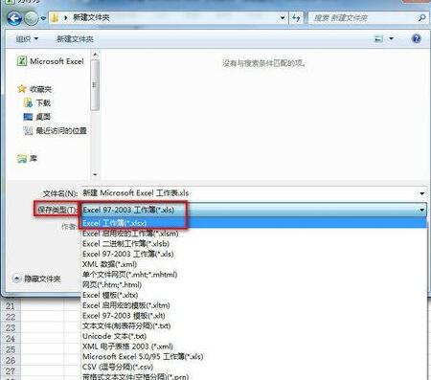Image resolution: width=431 pixels, height=380 pixels.
Task: Click the change view icon
Action: 378,39
